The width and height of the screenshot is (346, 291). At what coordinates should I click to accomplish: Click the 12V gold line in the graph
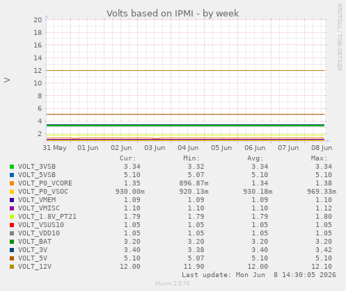tap(185, 70)
